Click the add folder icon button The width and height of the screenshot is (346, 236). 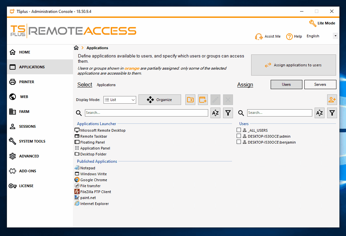190,100
